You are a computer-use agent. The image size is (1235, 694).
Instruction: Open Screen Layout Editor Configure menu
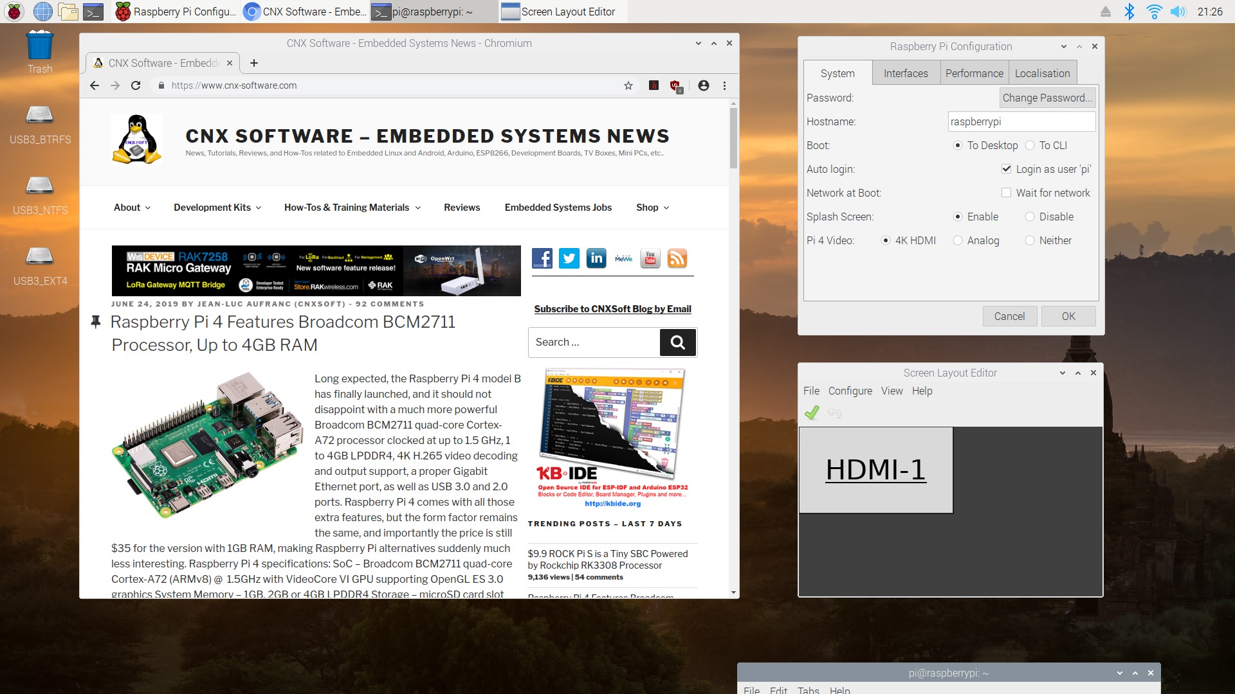(850, 391)
